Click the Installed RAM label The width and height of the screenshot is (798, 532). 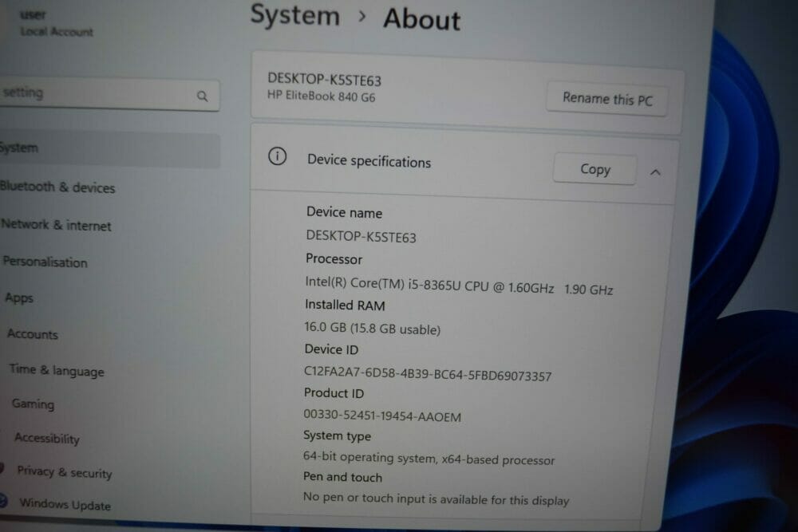point(345,305)
